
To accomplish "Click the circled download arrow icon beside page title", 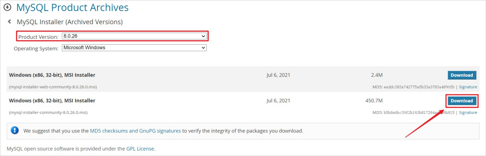I will click(x=7, y=7).
